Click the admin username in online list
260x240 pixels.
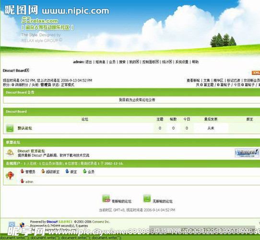(x=29, y=182)
